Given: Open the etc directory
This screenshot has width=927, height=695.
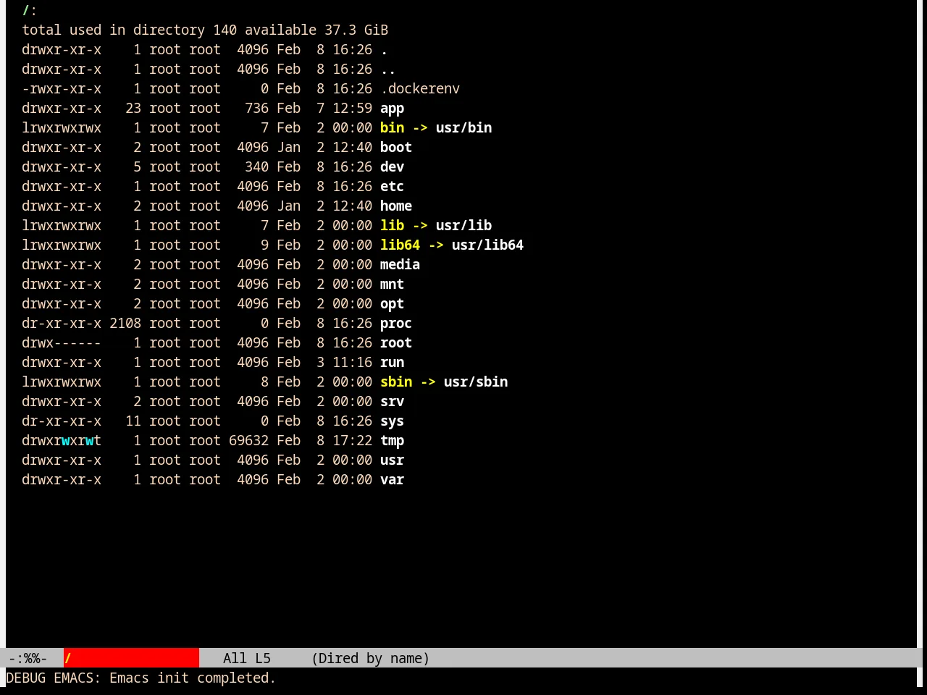Looking at the screenshot, I should pos(392,187).
